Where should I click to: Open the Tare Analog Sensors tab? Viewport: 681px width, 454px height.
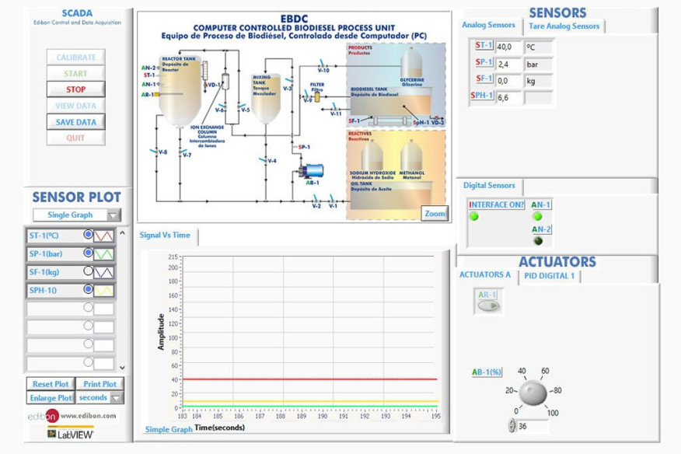point(562,26)
